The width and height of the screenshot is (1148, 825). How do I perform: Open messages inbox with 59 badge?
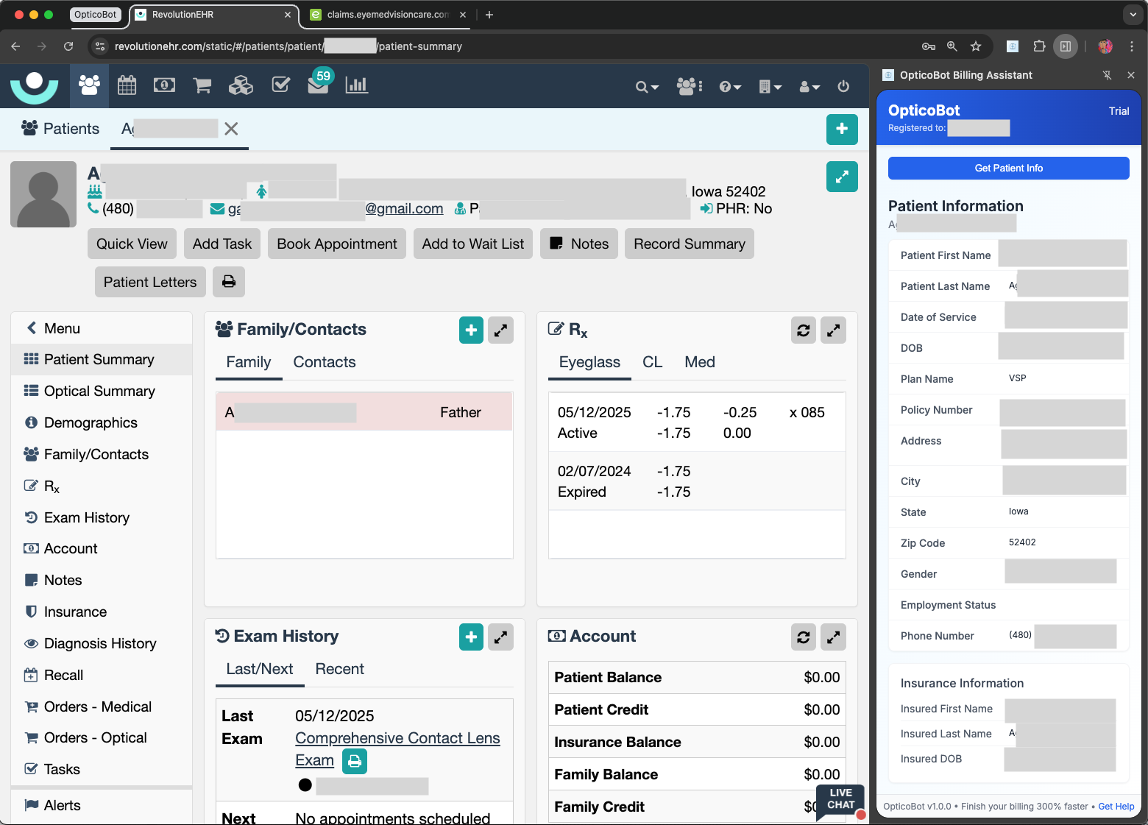pos(318,85)
